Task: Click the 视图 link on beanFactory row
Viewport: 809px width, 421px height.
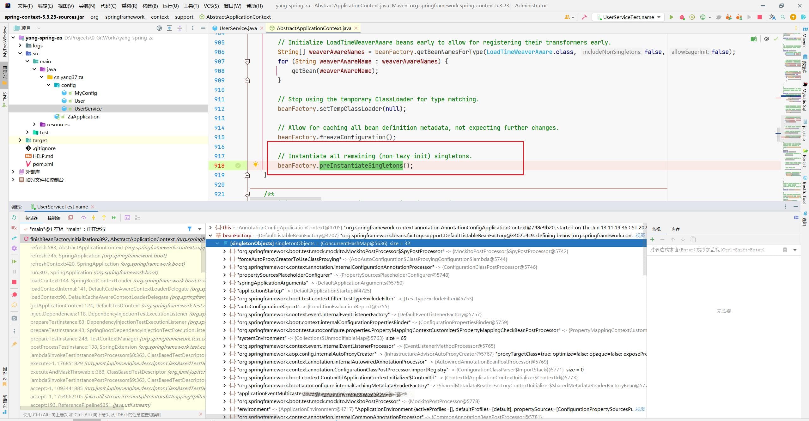Action: tap(641, 235)
